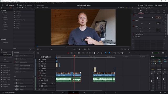Click the Custom Zoom magnifier icon

(x=122, y=53)
